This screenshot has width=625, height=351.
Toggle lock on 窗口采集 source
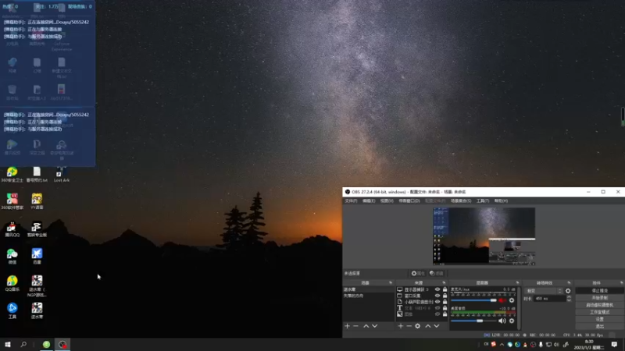[445, 296]
